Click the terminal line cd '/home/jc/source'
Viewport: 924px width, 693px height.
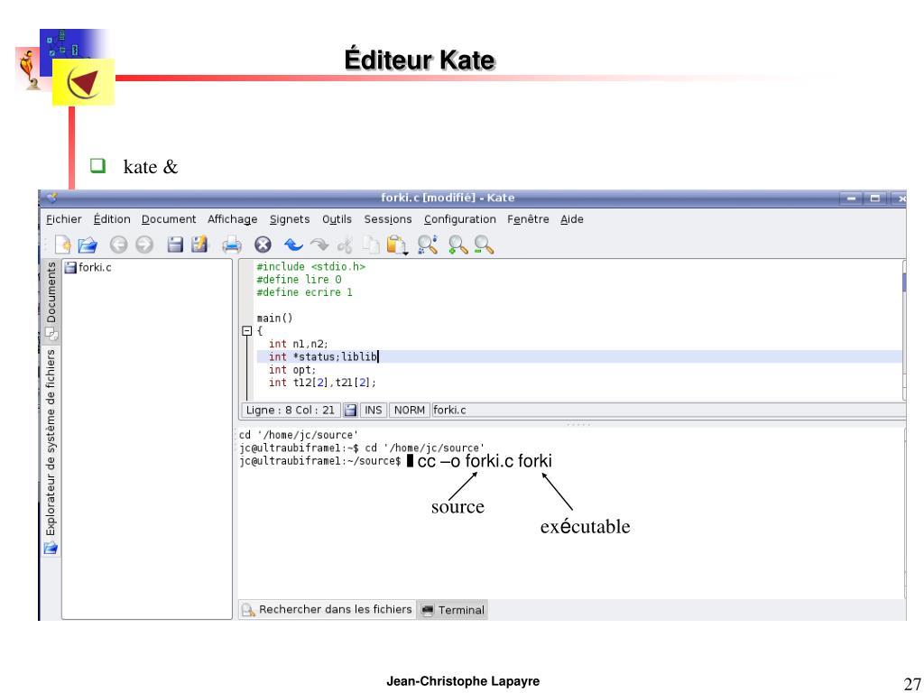[x=298, y=435]
